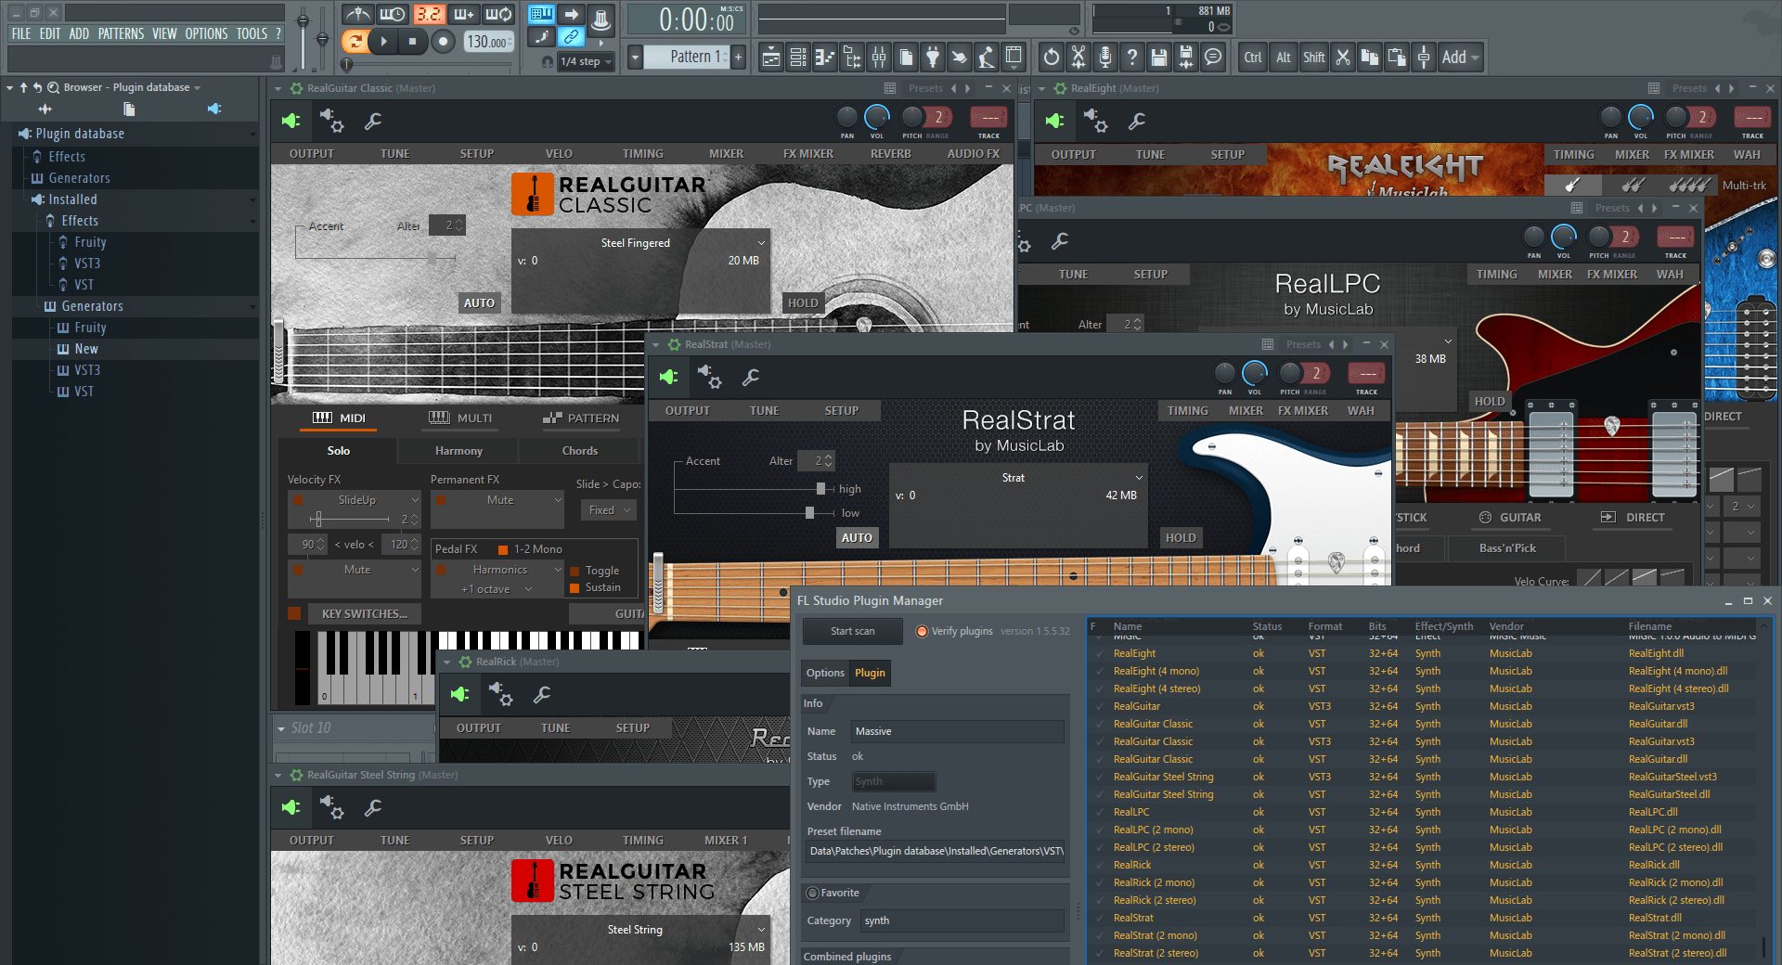
Task: Switch to Options tab in Plugin Manager
Action: 825,673
